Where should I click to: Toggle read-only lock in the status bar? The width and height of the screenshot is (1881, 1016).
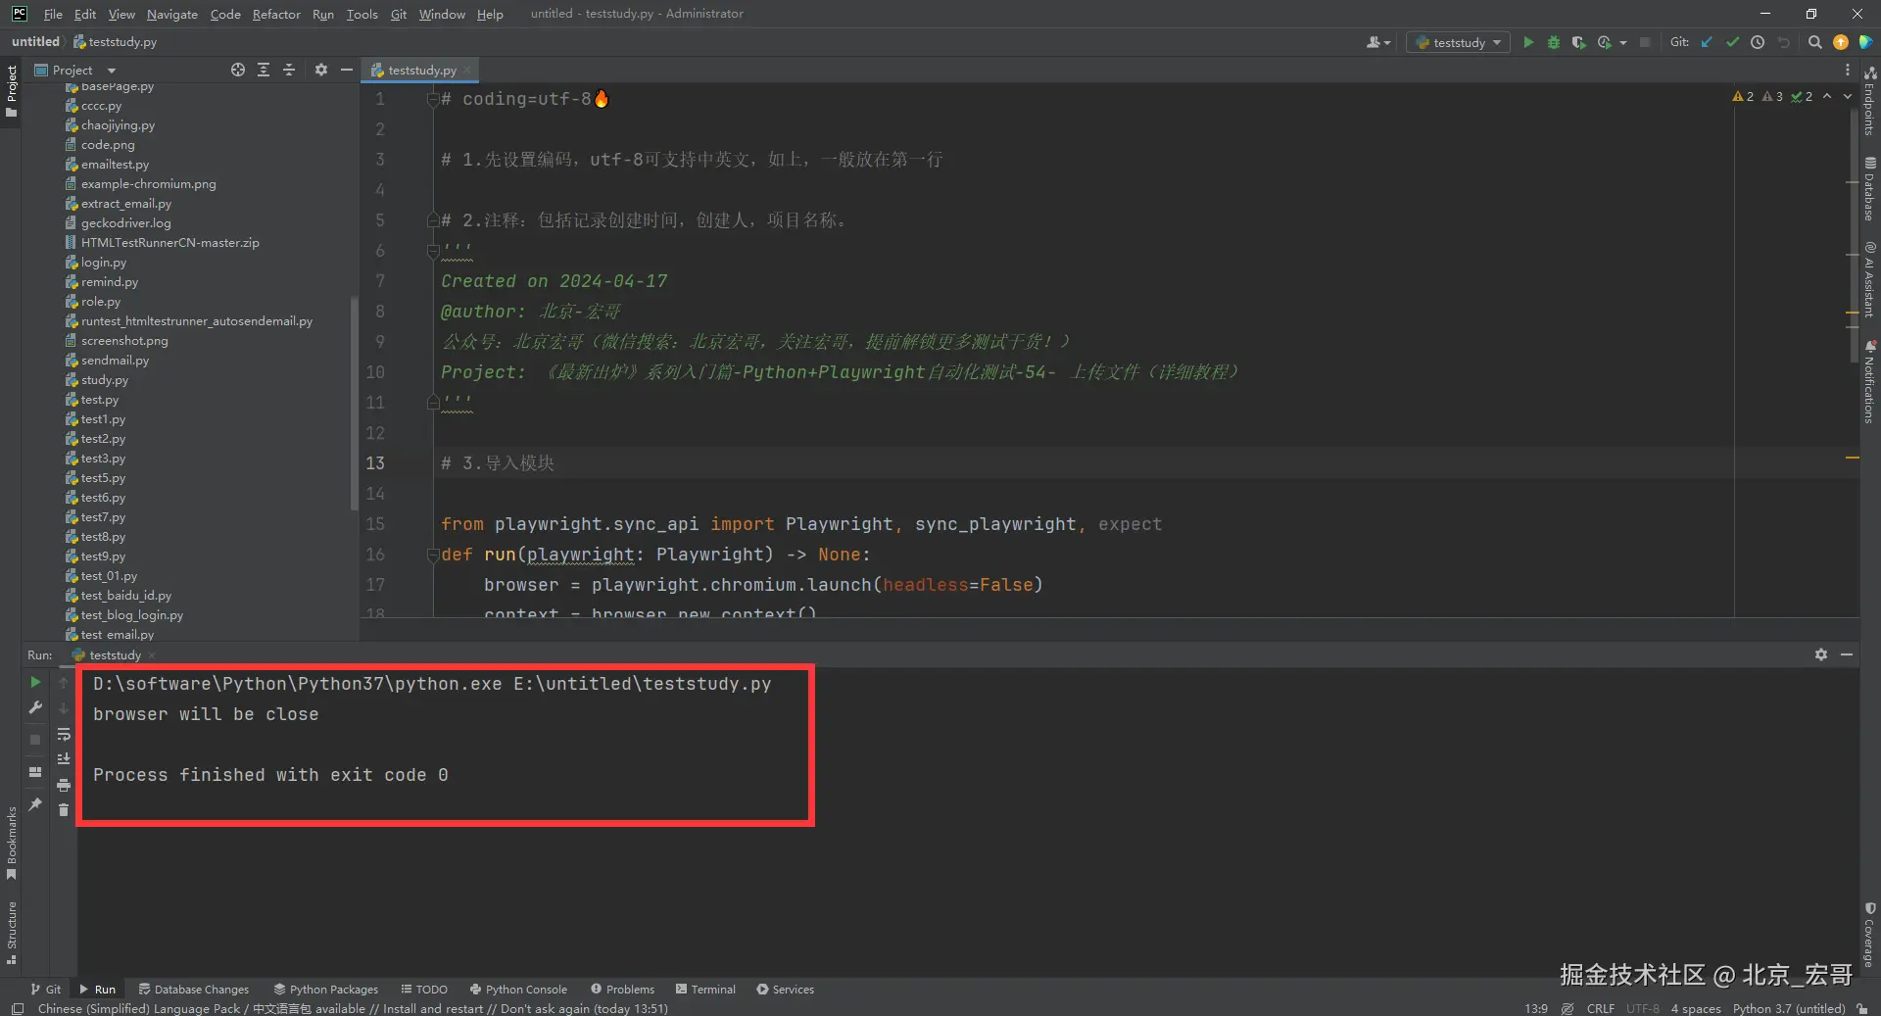(1861, 1008)
